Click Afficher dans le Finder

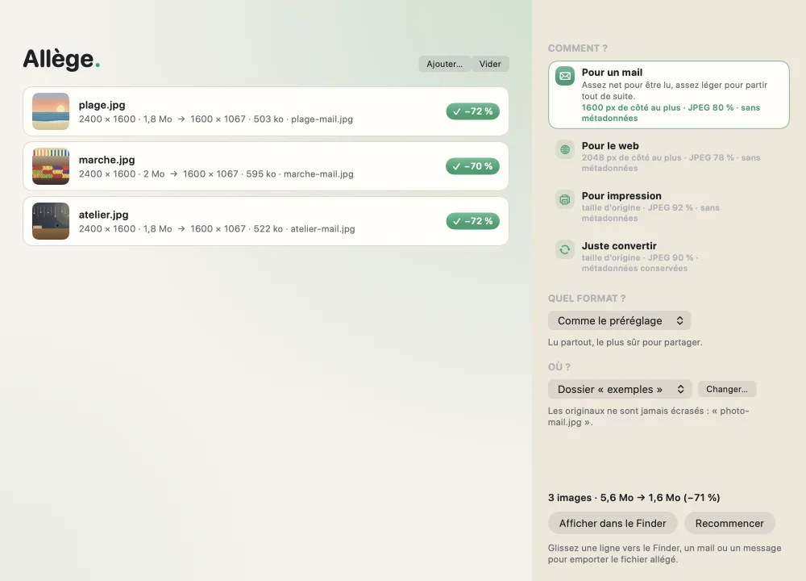[x=613, y=524]
